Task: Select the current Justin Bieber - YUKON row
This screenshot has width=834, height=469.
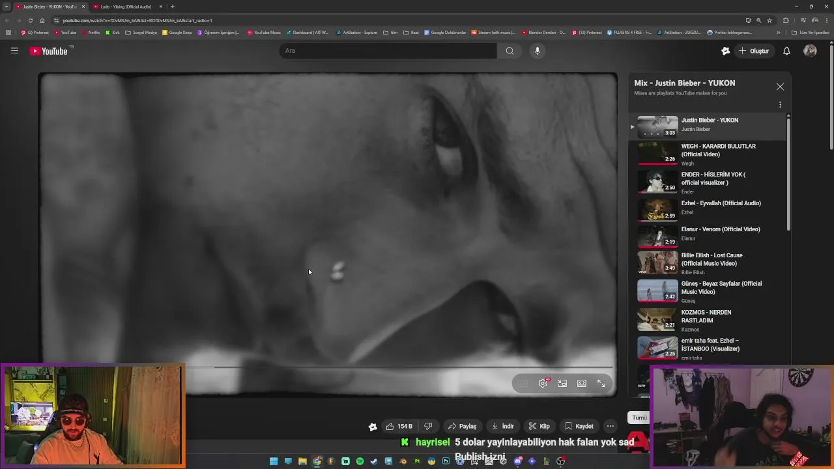Action: click(x=709, y=126)
